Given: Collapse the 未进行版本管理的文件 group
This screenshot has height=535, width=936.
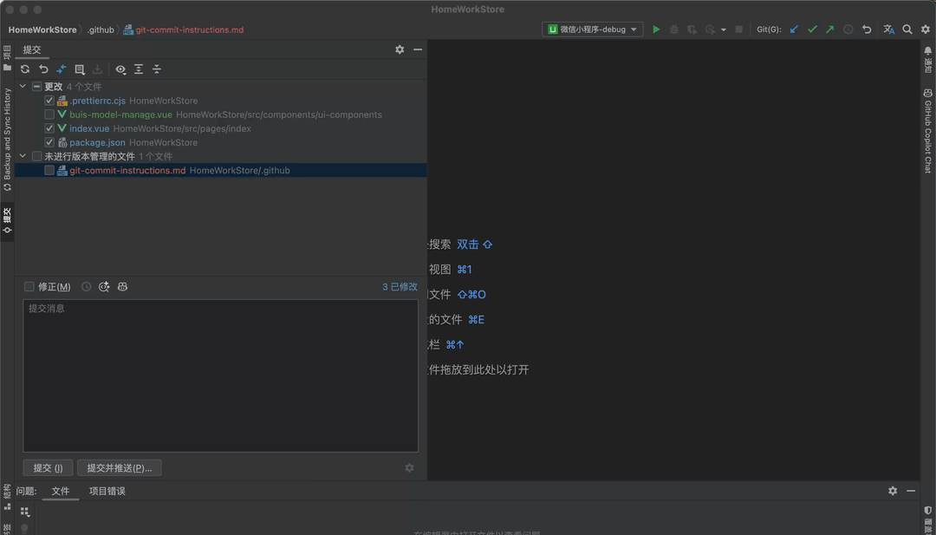Looking at the screenshot, I should click(x=21, y=156).
